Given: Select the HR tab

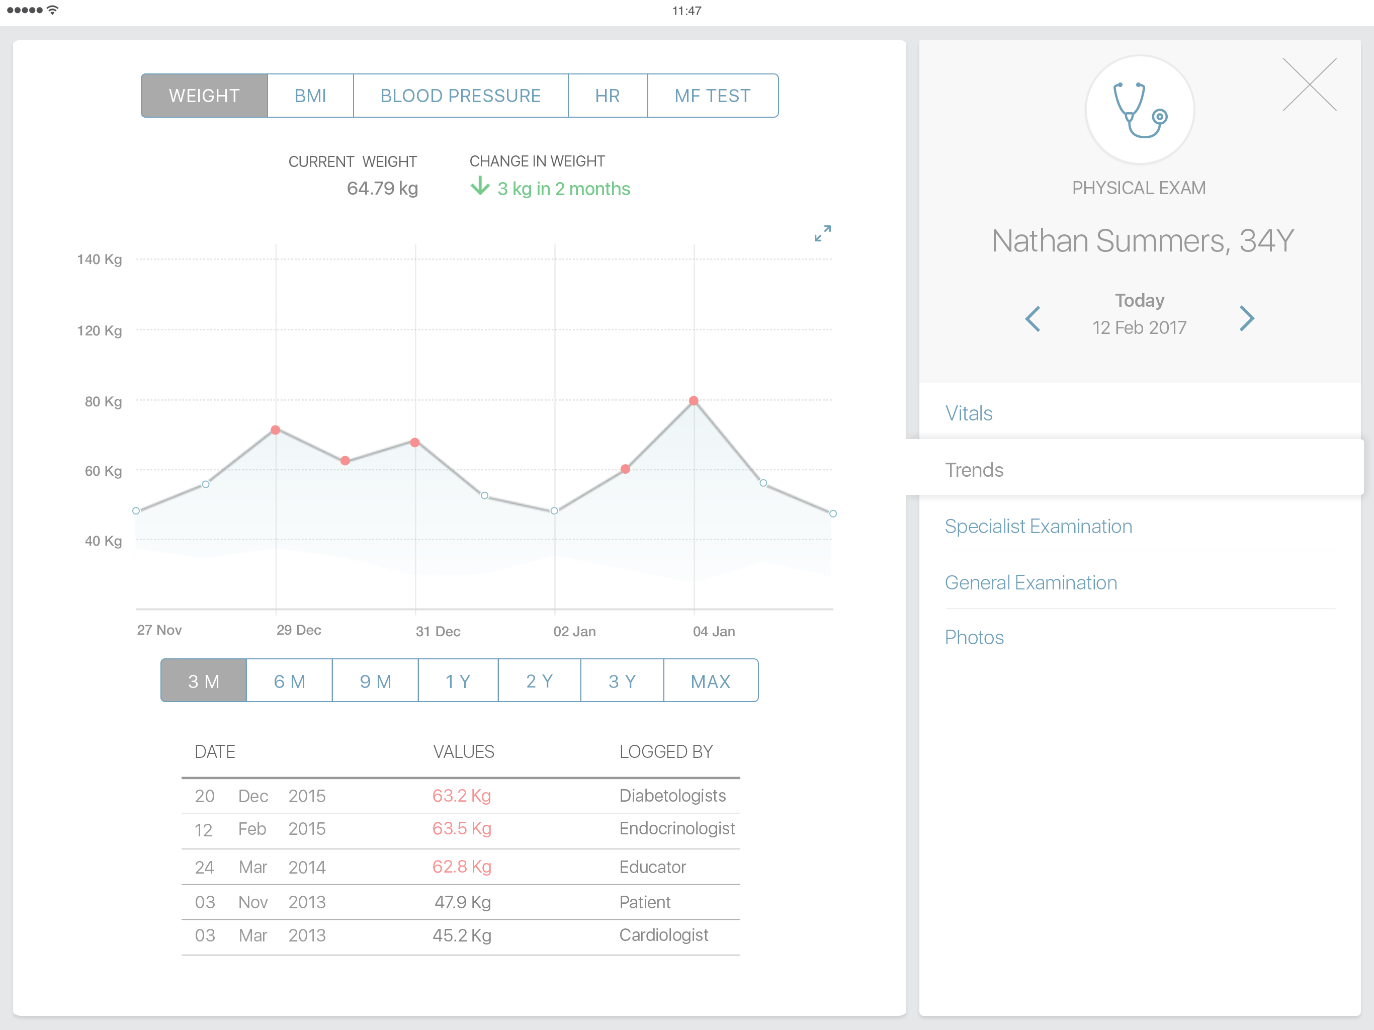Looking at the screenshot, I should coord(607,96).
